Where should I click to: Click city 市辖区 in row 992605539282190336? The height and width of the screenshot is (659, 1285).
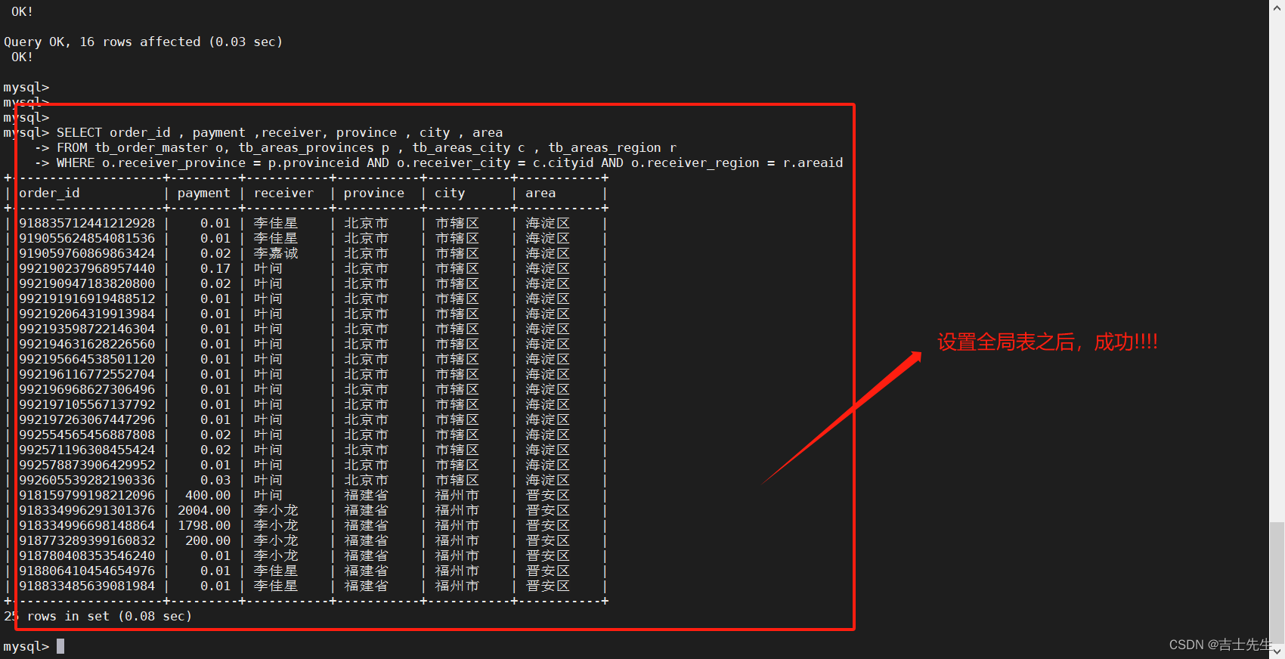[x=457, y=480]
